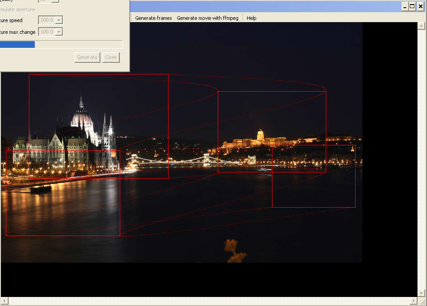The width and height of the screenshot is (427, 306).
Task: Click the vertical scrollbar down arrow
Action: click(x=421, y=293)
